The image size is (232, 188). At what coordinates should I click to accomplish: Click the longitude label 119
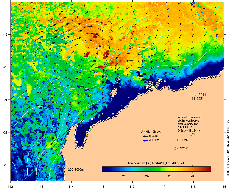(x=224, y=187)
